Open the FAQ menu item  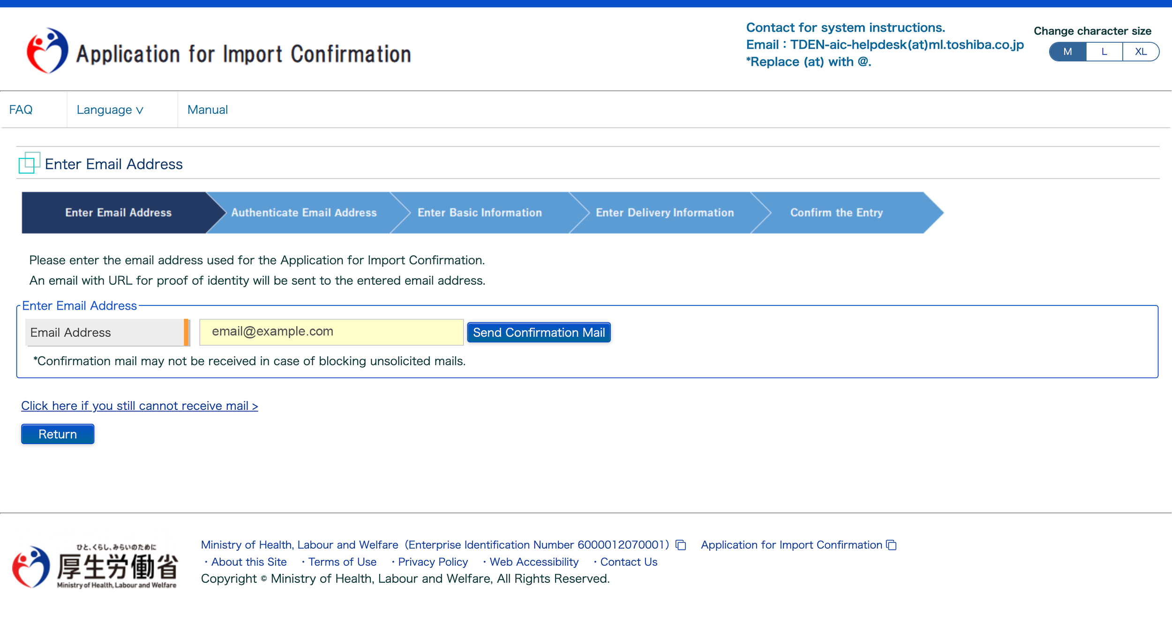[21, 110]
